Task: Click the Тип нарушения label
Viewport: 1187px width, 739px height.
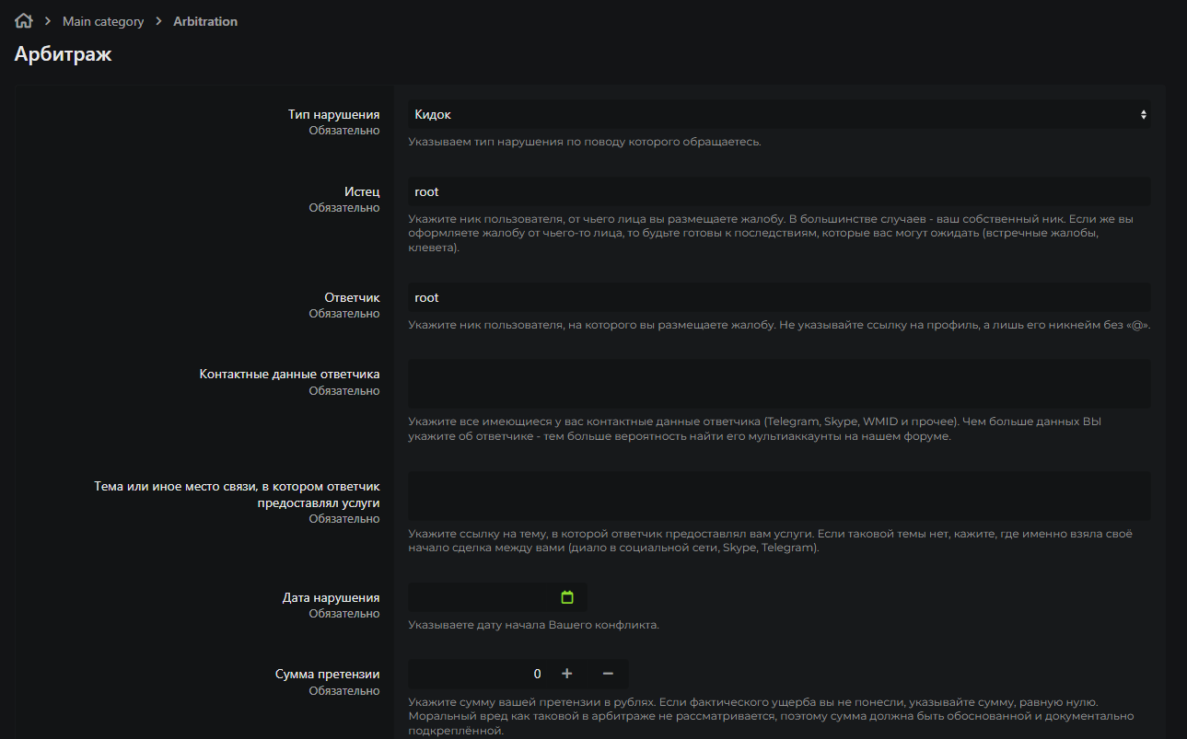Action: tap(333, 115)
